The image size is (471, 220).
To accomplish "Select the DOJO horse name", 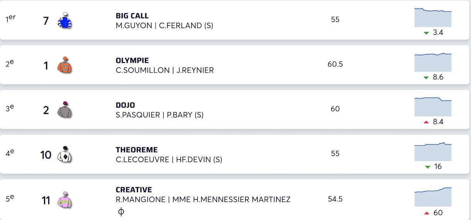I will (x=125, y=105).
